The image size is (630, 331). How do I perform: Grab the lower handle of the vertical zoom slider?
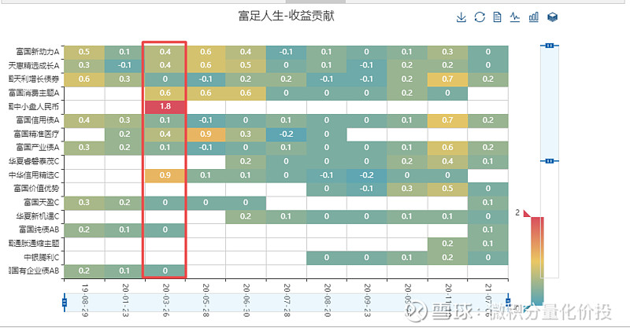549,161
